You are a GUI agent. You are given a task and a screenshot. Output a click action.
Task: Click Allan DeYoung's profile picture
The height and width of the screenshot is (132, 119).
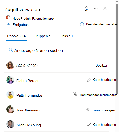click(x=10, y=124)
